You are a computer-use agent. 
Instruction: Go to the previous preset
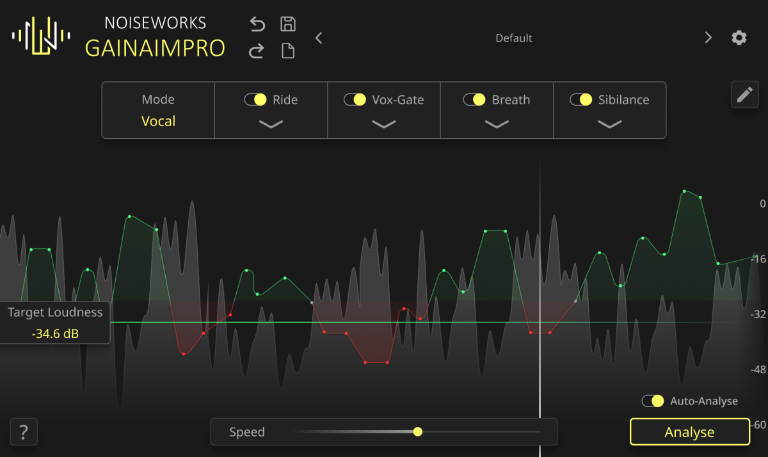319,38
